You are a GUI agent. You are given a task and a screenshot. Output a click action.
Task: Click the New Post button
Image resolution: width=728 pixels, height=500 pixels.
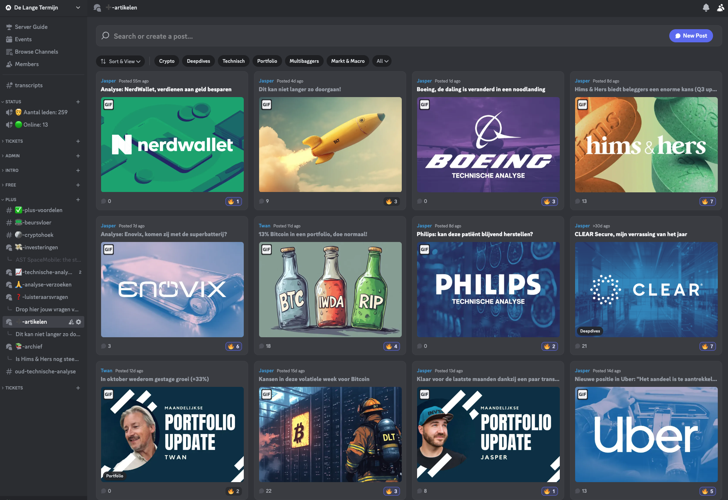(x=691, y=36)
